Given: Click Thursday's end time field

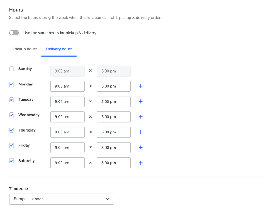Looking at the screenshot, I should point(113,132).
